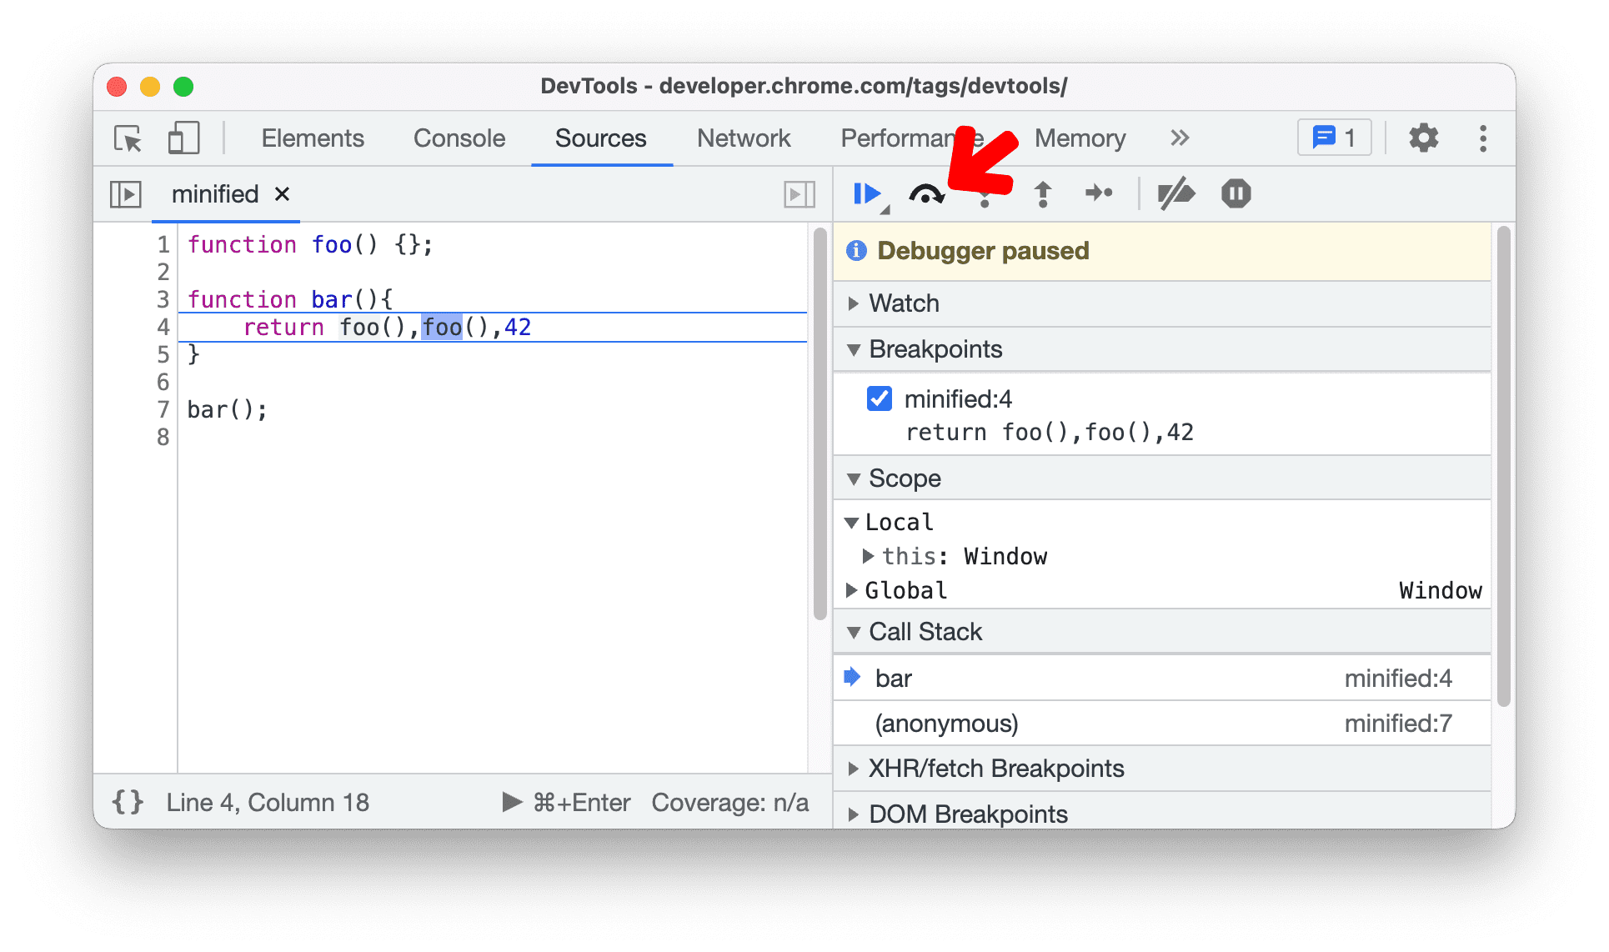Screen dimensions: 1609x952
Task: Click the Pause on exceptions button
Action: point(1236,193)
